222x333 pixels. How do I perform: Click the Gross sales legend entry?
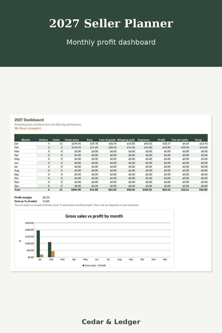click(89, 266)
